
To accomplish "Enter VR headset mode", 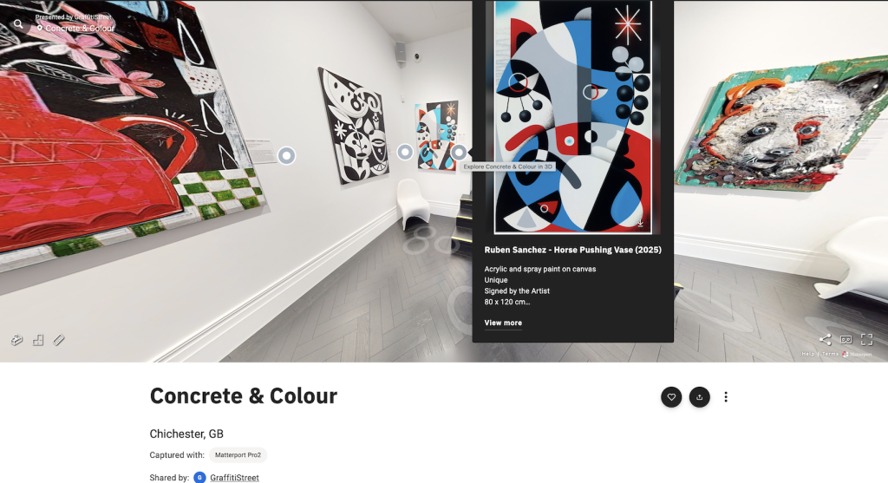I will coord(846,339).
